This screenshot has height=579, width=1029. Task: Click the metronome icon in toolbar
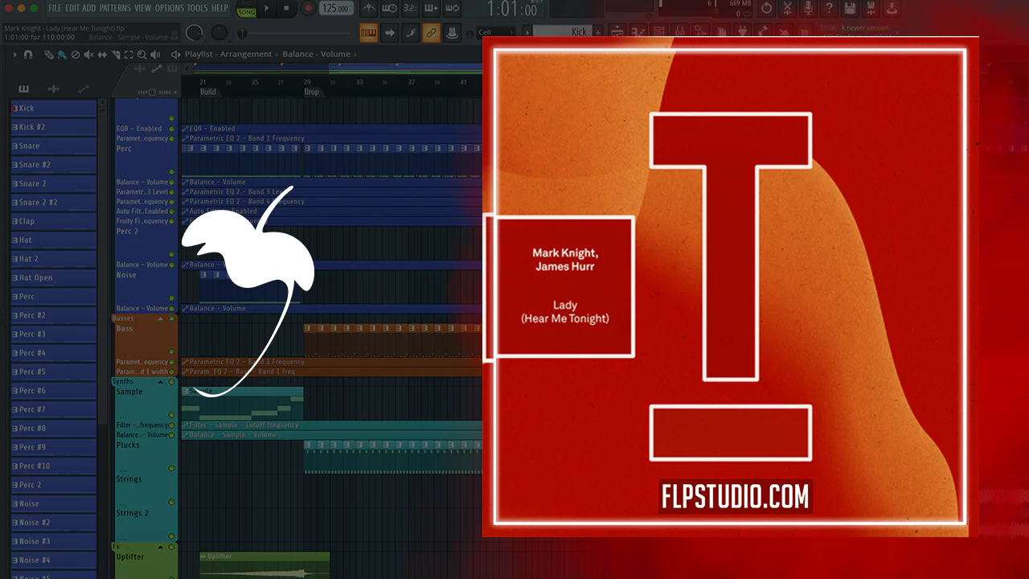pyautogui.click(x=368, y=9)
